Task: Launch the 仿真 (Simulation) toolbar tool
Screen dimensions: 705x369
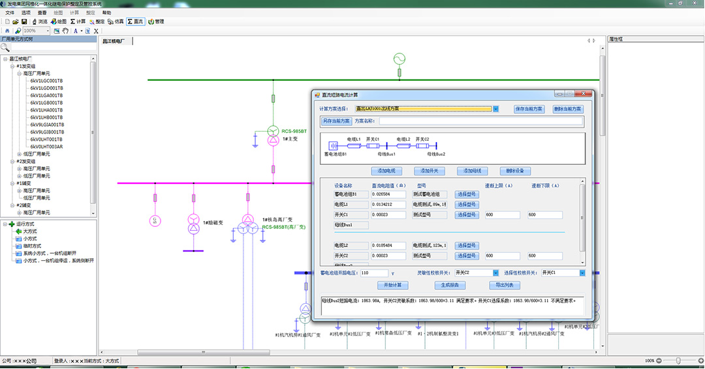Action: tap(116, 22)
